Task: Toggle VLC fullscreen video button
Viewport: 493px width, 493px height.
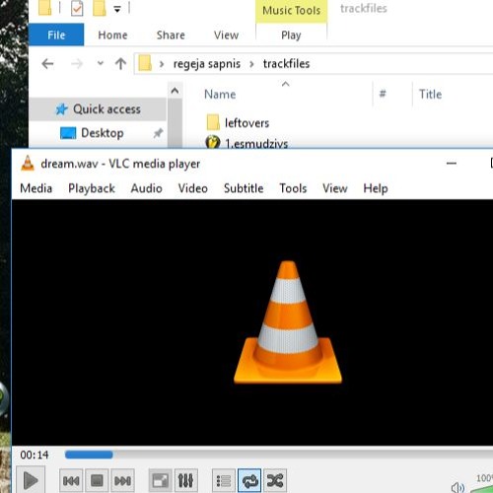Action: click(161, 481)
